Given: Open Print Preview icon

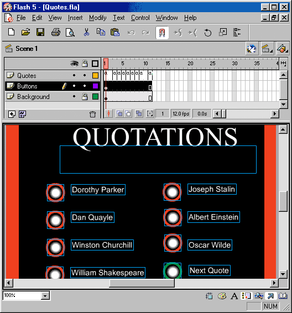Looking at the screenshot, I should 70,33.
